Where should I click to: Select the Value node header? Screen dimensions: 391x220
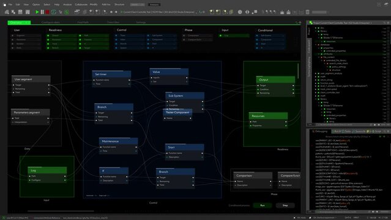[169, 71]
